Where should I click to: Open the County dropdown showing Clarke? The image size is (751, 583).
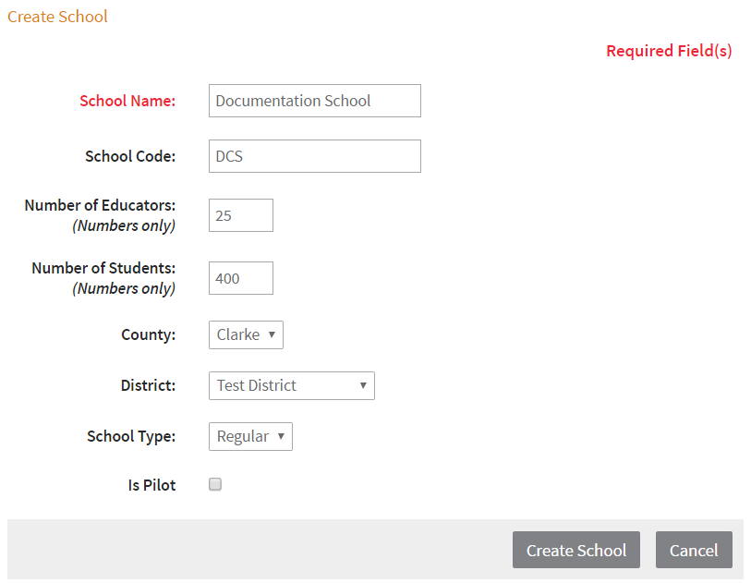[x=246, y=334]
